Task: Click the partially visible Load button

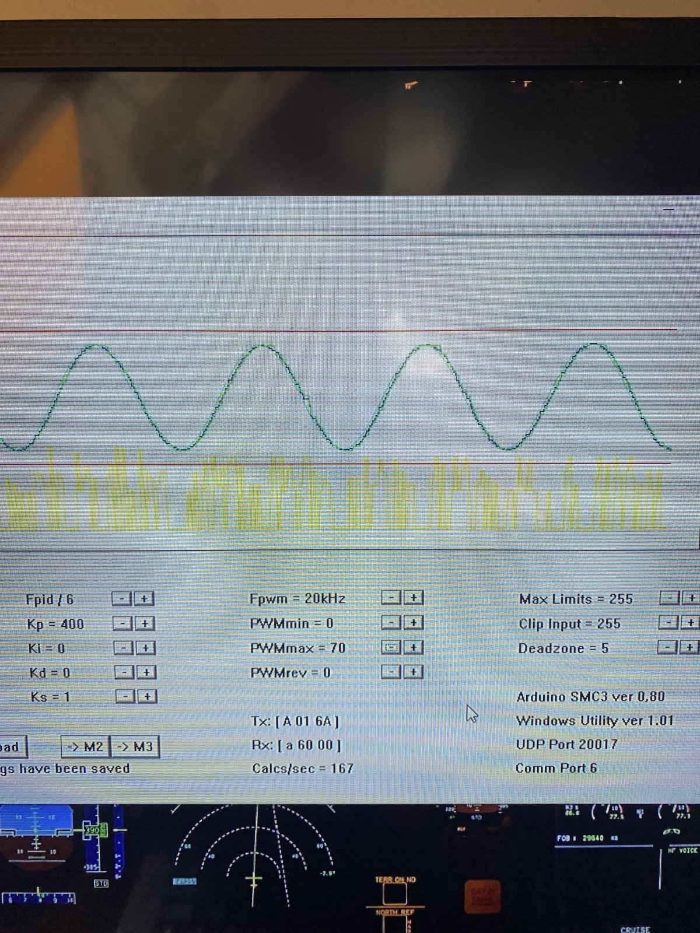Action: point(12,747)
